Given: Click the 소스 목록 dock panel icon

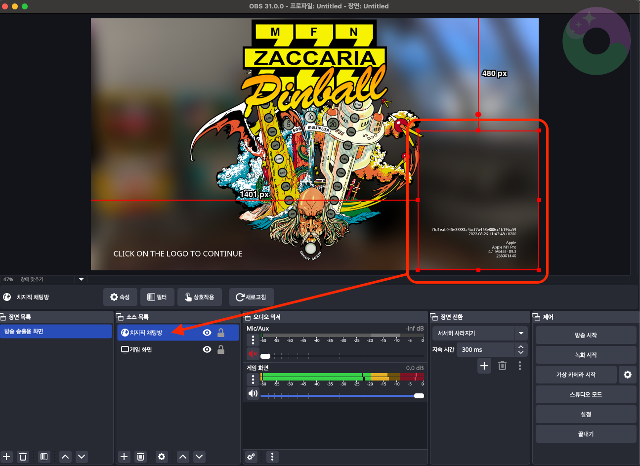Looking at the screenshot, I should point(120,317).
